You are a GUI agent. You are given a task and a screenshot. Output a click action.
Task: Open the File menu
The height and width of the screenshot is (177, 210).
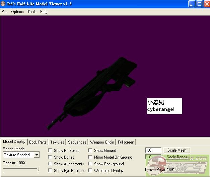click(4, 12)
